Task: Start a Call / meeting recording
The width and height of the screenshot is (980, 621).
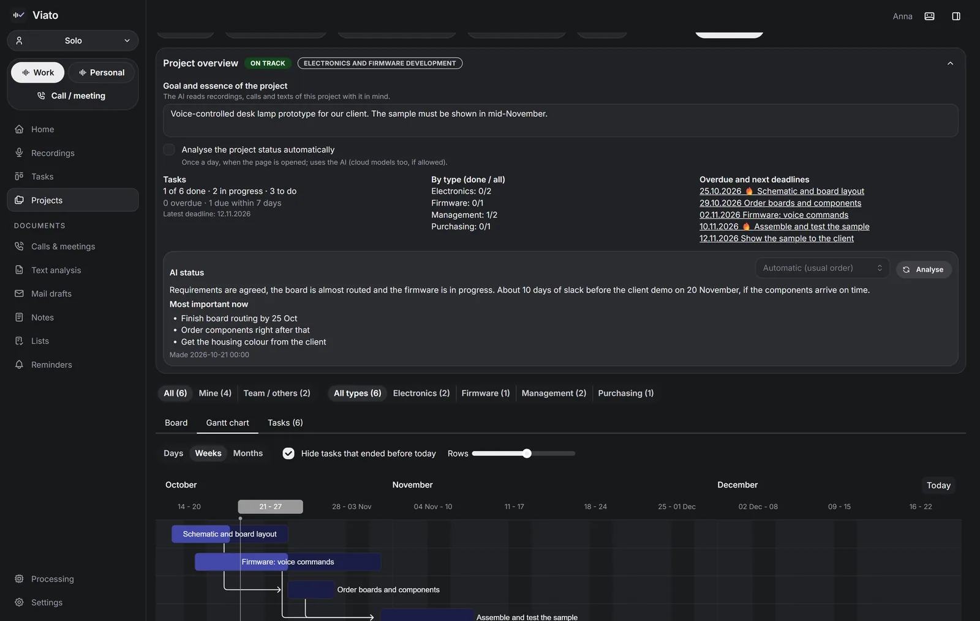Action: click(x=72, y=95)
